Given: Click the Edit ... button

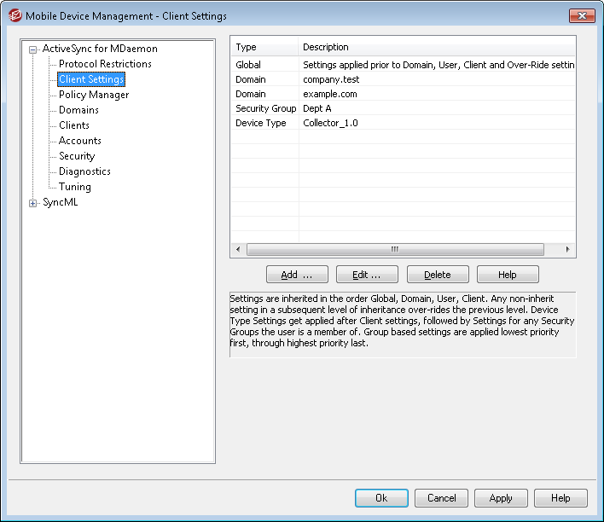Looking at the screenshot, I should pyautogui.click(x=367, y=275).
